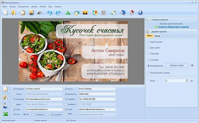199x123 pixels.
Task: Click the Выбрать файл button
Action: (x=177, y=65)
